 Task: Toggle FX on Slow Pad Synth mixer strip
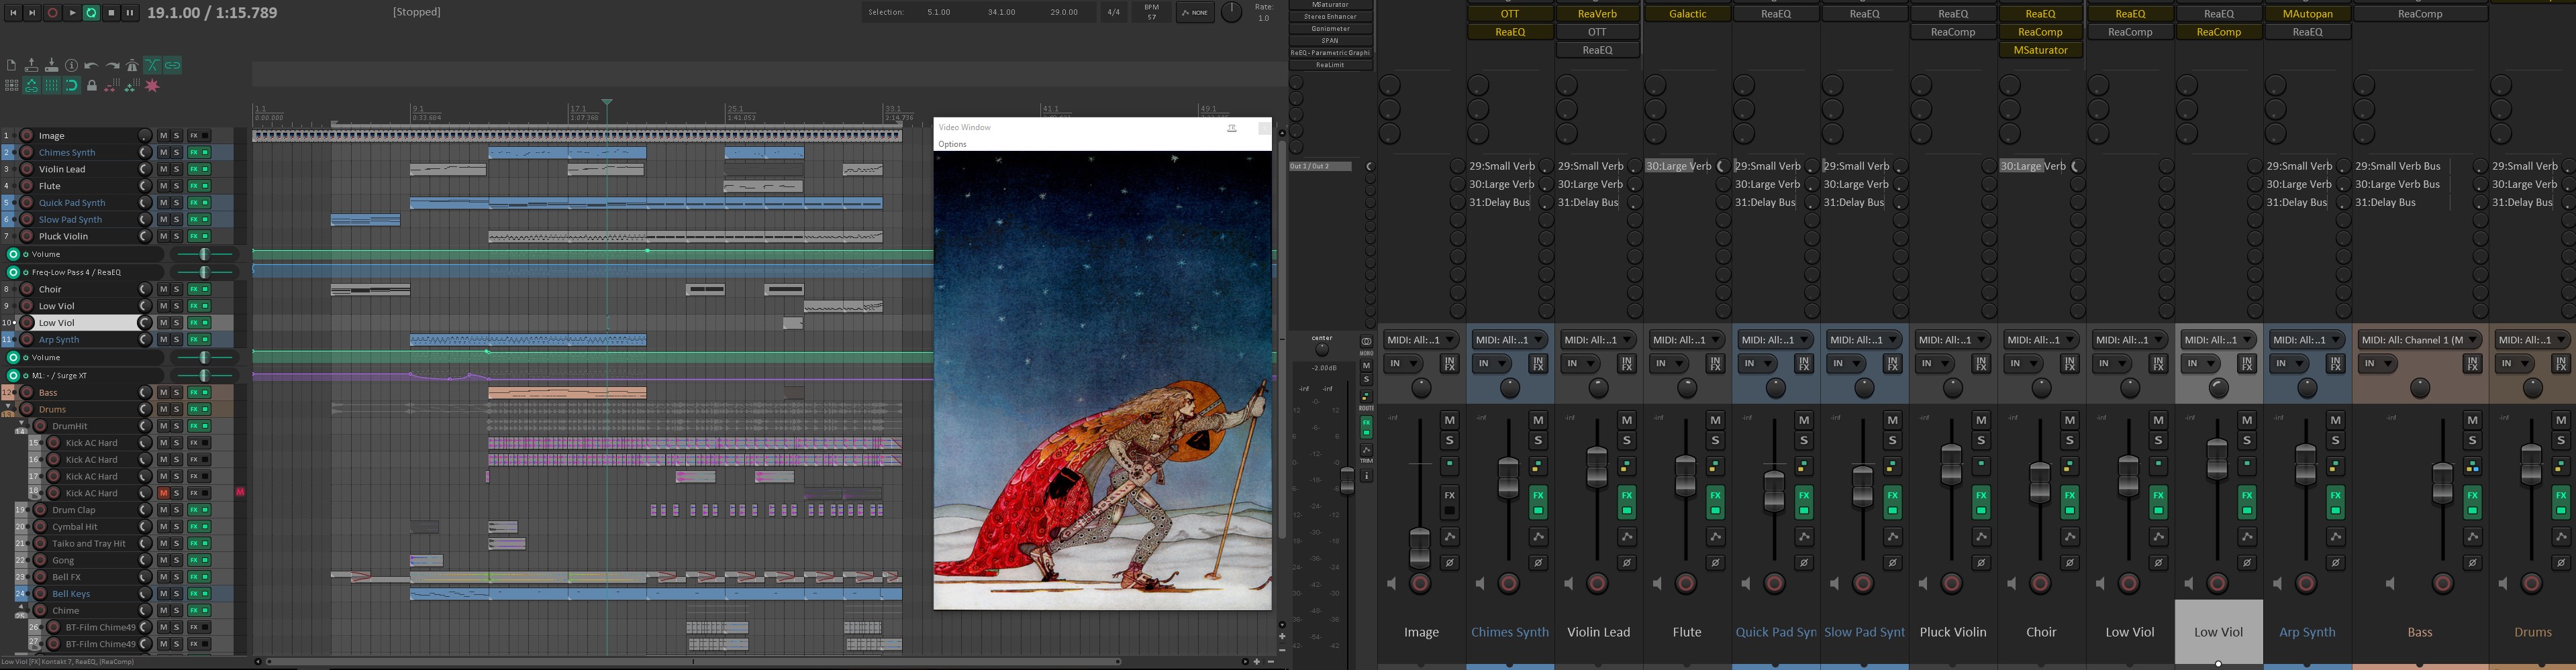click(1893, 501)
